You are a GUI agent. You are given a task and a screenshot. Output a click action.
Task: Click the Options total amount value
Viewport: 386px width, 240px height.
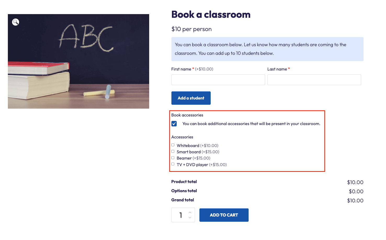click(356, 191)
